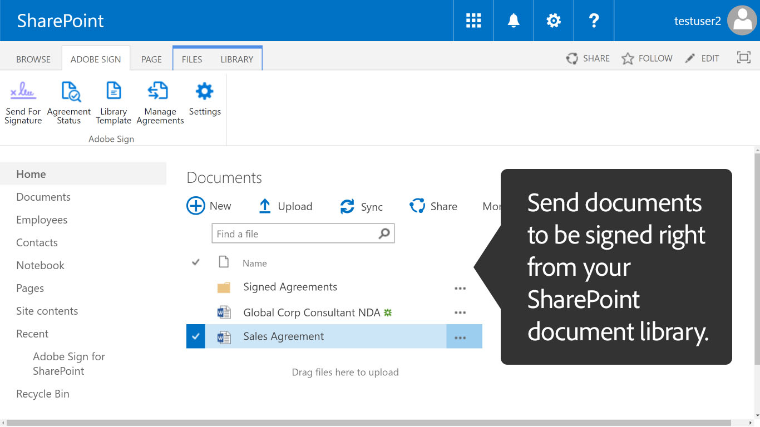Open Adobe Sign Settings in ribbon
Image resolution: width=760 pixels, height=427 pixels.
tap(205, 99)
